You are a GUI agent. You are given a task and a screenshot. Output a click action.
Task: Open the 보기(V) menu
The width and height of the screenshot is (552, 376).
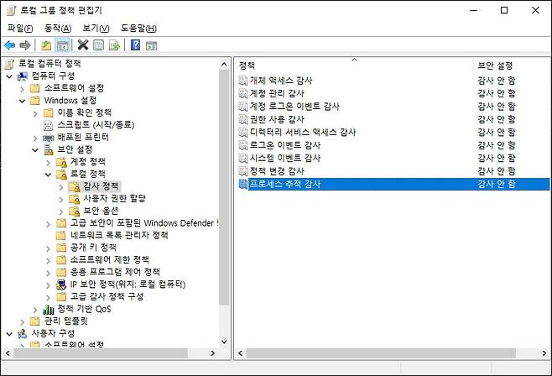96,28
